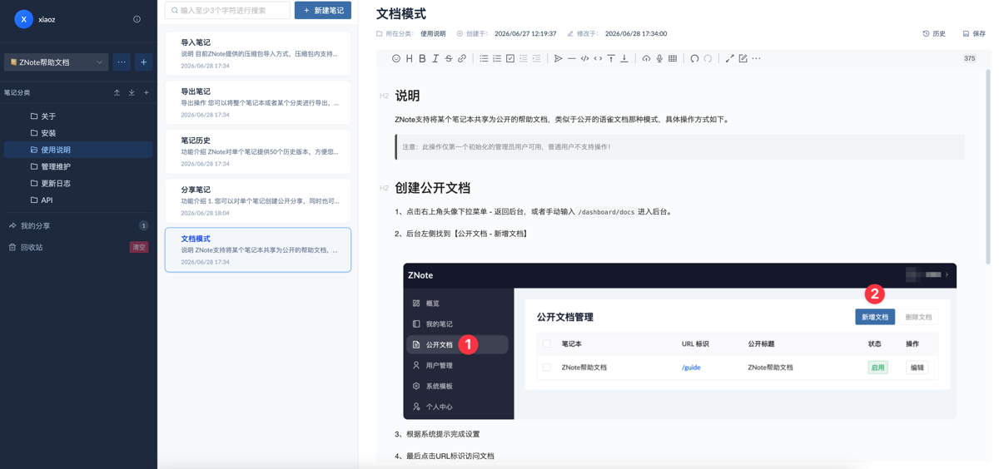Toggle fullscreen editor mode
The width and height of the screenshot is (999, 469).
(730, 58)
